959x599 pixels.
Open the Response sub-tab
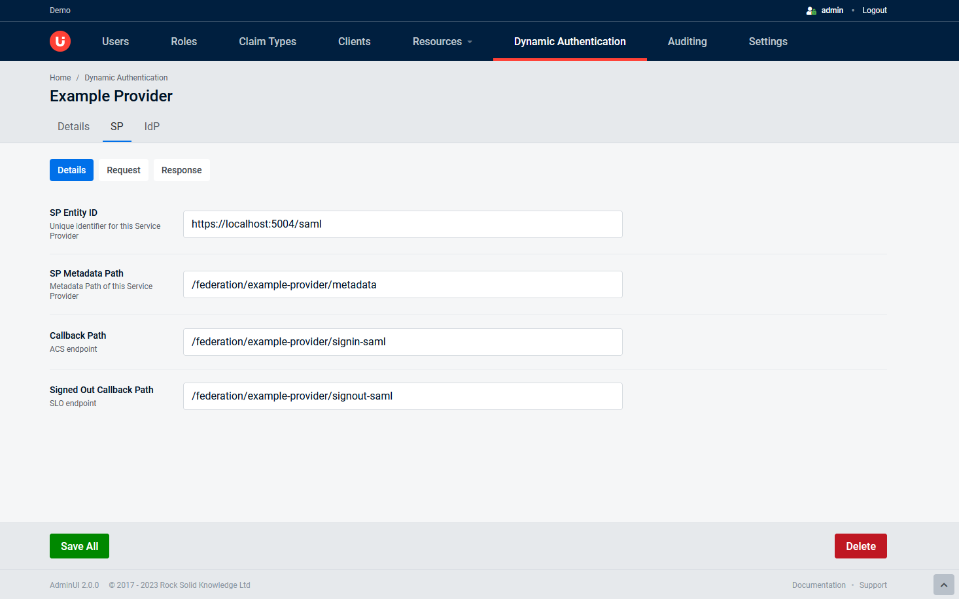point(181,170)
